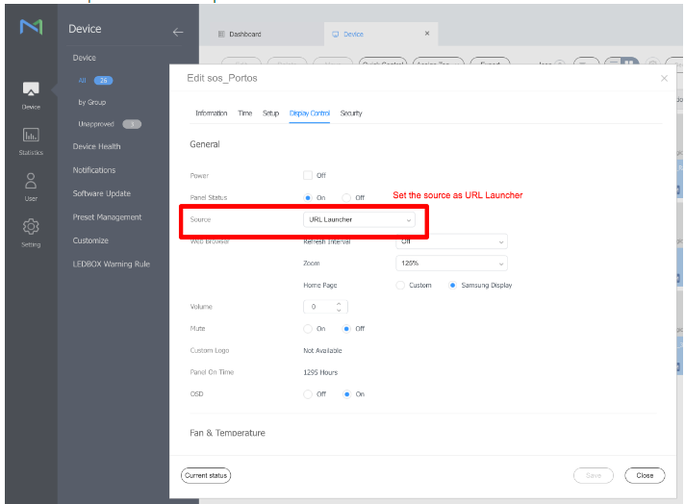
Task: Open the Device section in sidebar
Action: click(31, 94)
